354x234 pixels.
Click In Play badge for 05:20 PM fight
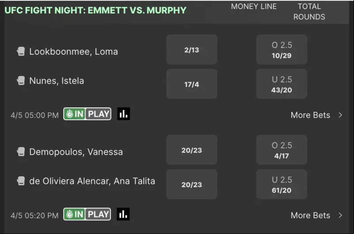pos(87,214)
